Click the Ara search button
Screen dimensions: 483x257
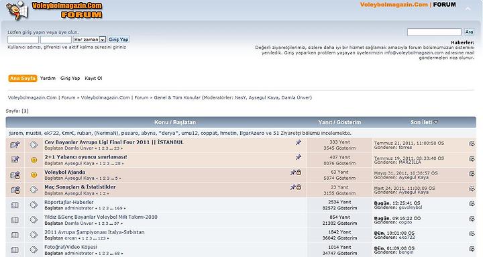469,32
